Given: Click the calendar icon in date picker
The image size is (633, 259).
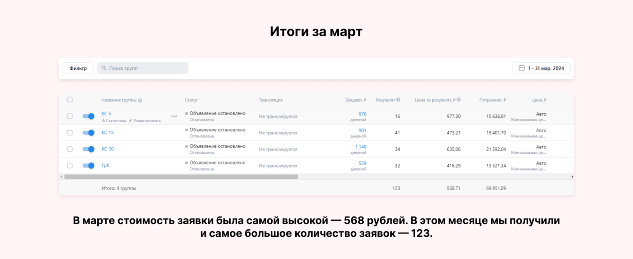Looking at the screenshot, I should click(522, 68).
